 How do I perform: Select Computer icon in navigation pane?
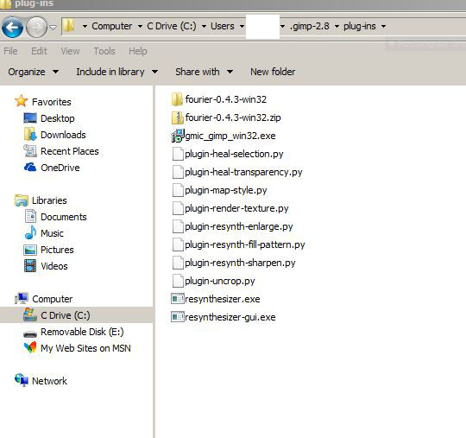[22, 298]
